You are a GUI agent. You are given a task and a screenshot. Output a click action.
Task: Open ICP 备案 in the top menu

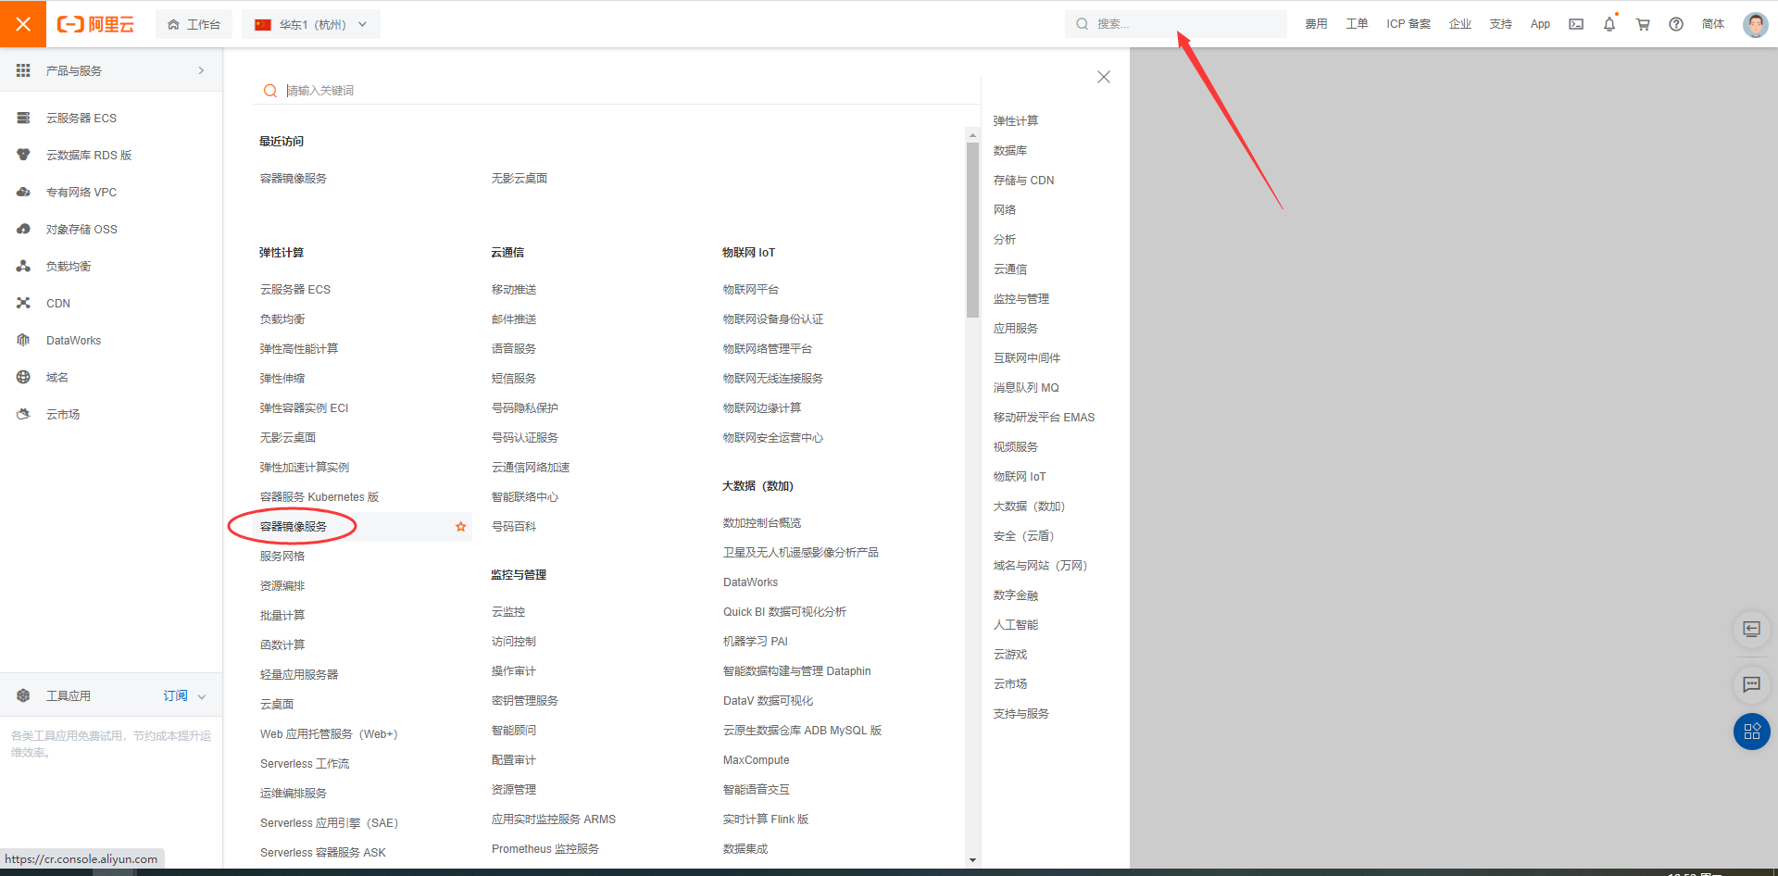pyautogui.click(x=1408, y=24)
